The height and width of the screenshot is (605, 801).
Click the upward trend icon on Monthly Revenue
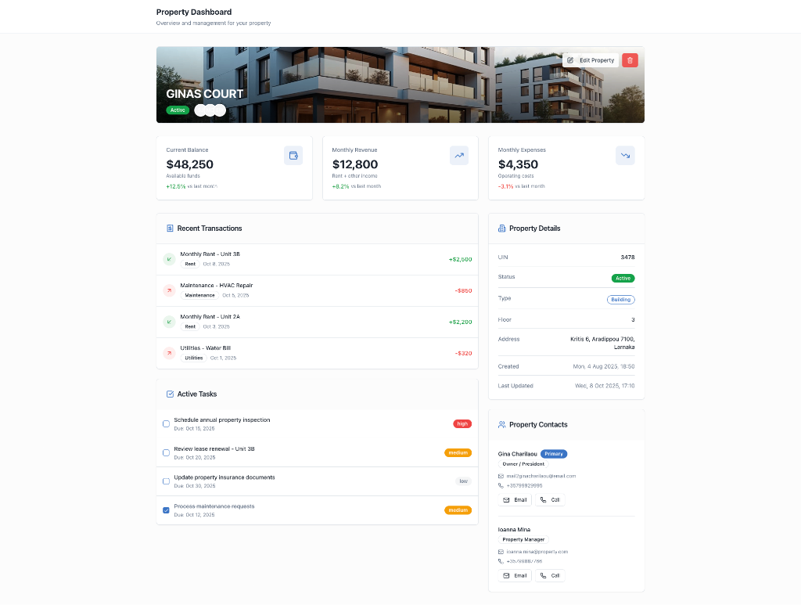pyautogui.click(x=459, y=155)
